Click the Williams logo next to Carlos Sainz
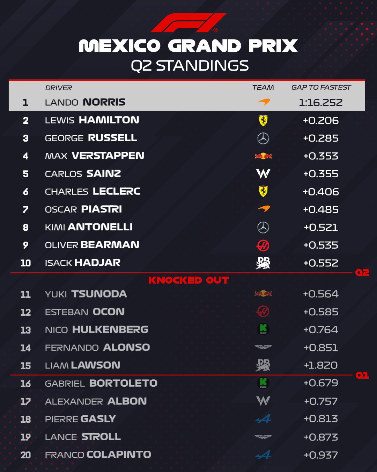Viewport: 377px width, 472px height. click(263, 174)
